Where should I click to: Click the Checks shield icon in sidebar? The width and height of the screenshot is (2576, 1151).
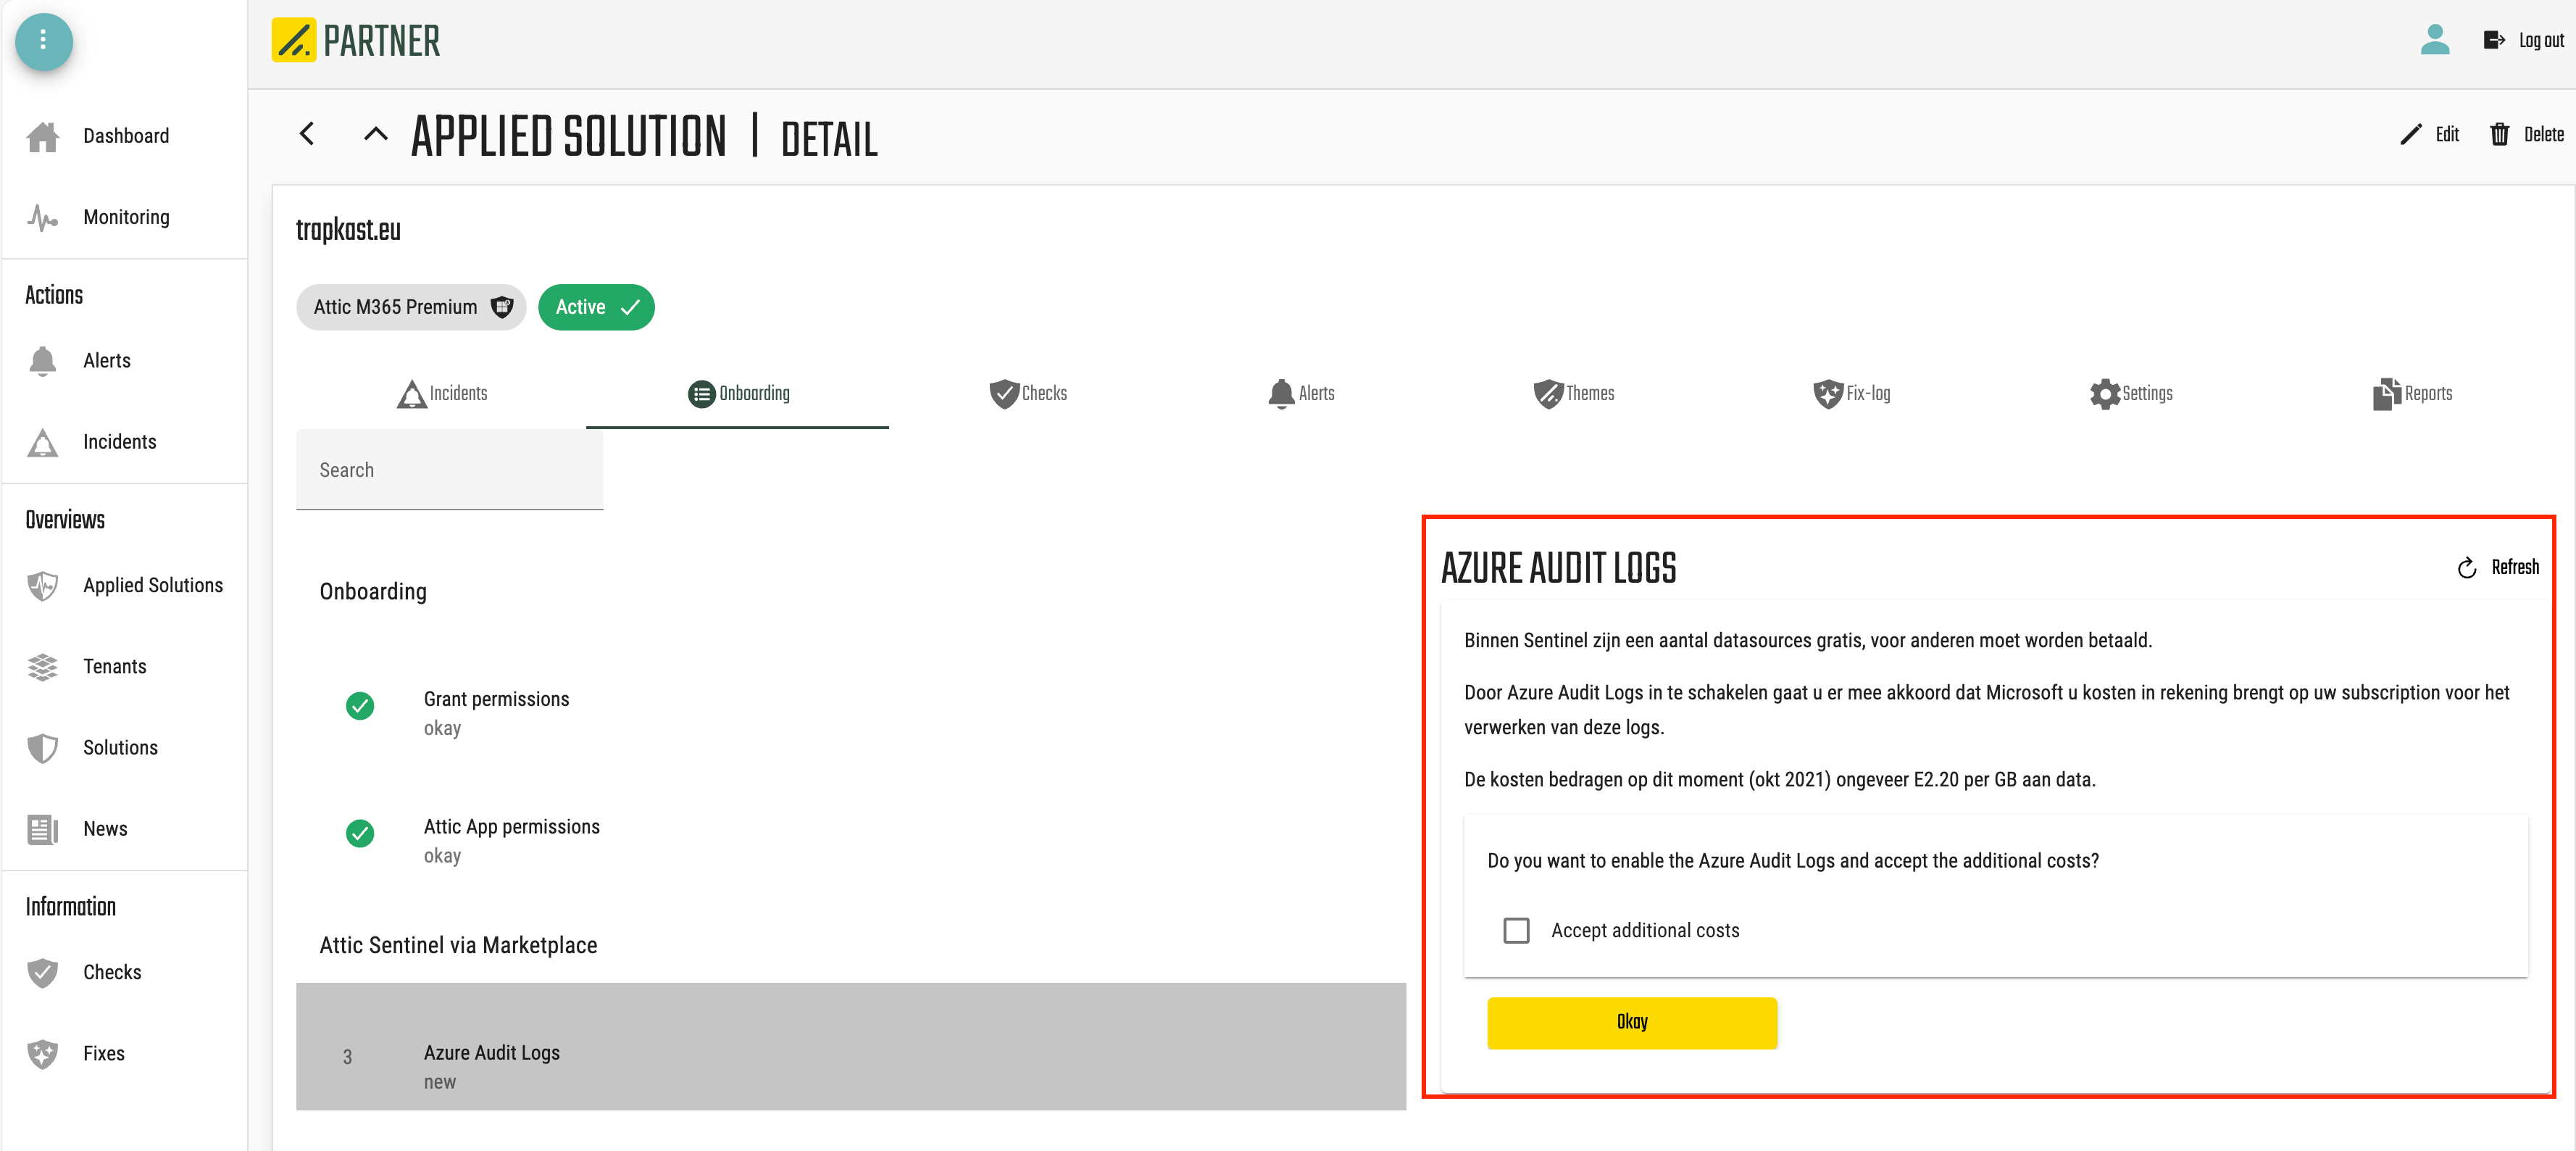point(43,972)
